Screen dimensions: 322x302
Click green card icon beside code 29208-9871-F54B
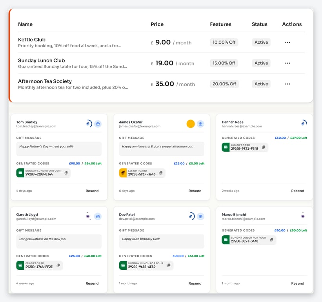226,147
